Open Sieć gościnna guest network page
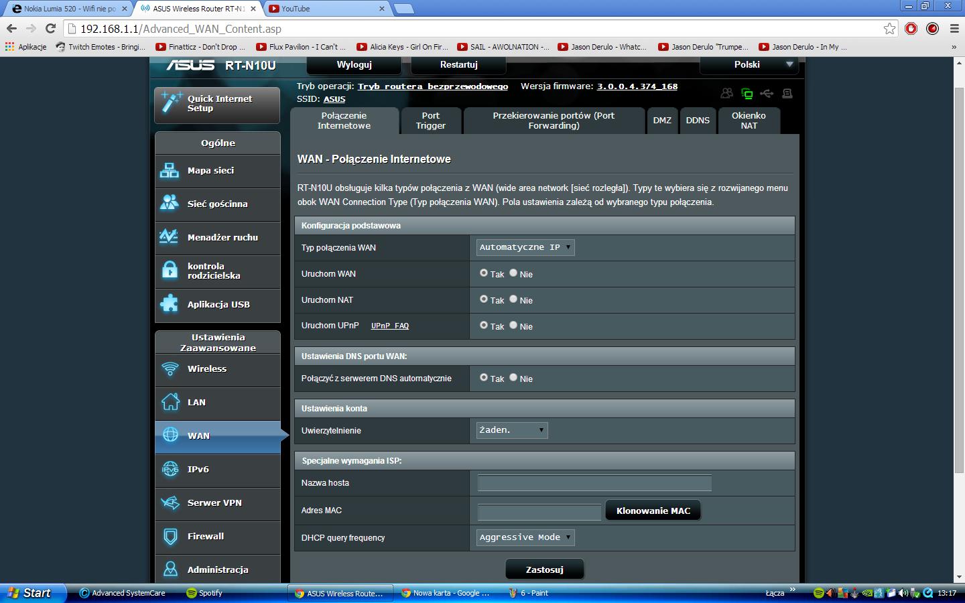965x603 pixels. pos(217,204)
